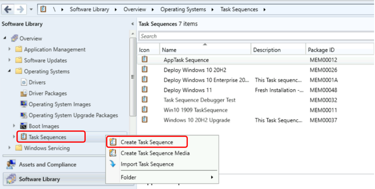Click the Drivers node icon

[x=23, y=82]
